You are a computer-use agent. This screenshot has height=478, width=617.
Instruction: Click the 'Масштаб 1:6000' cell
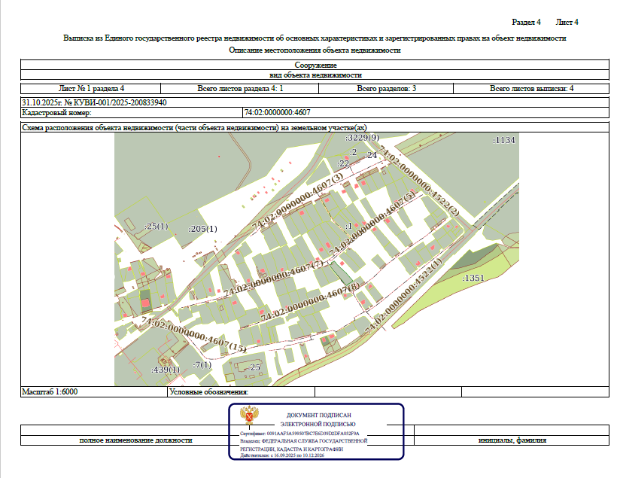pyautogui.click(x=94, y=391)
